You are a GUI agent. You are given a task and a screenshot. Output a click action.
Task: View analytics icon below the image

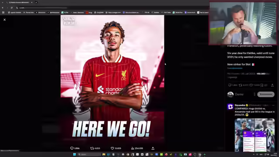[133, 148]
